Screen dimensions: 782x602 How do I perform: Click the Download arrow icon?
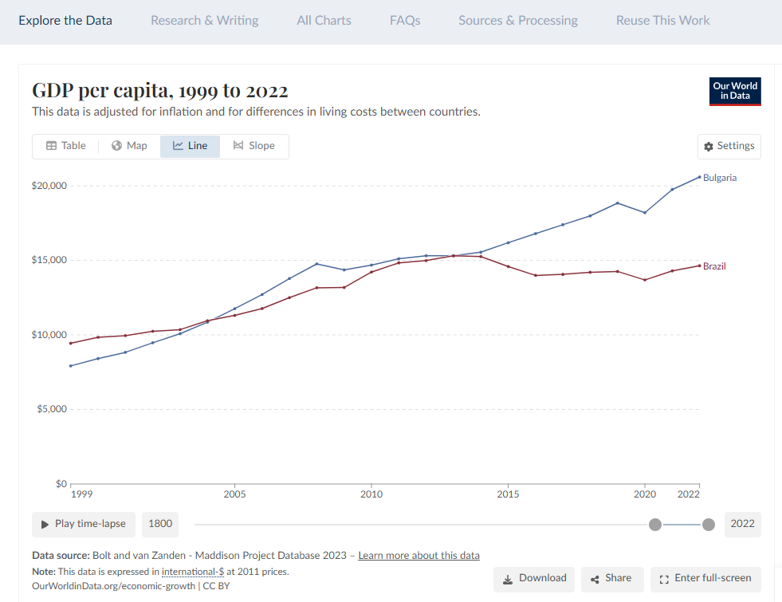pyautogui.click(x=508, y=580)
